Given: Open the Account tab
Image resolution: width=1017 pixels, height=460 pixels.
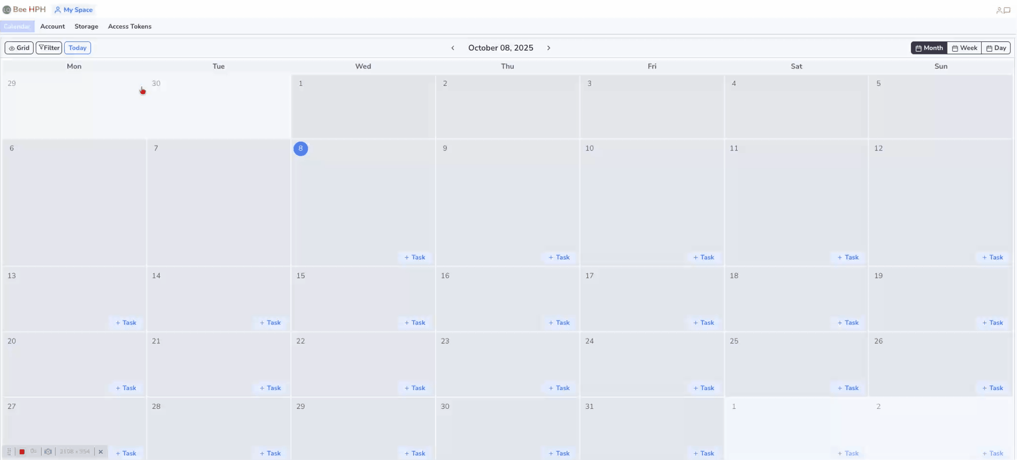Looking at the screenshot, I should click(x=53, y=27).
